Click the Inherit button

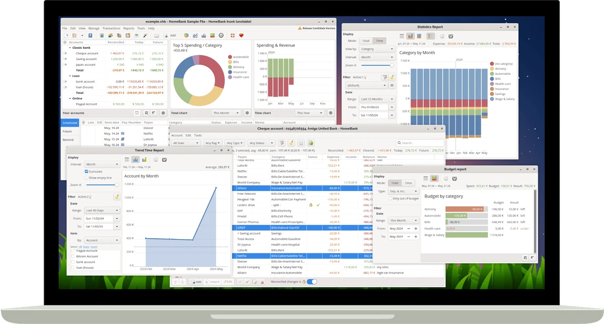[x=213, y=282]
